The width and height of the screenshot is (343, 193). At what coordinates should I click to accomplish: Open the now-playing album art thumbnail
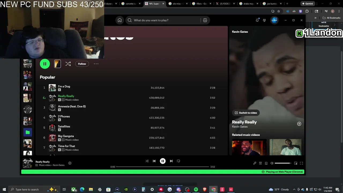28,163
